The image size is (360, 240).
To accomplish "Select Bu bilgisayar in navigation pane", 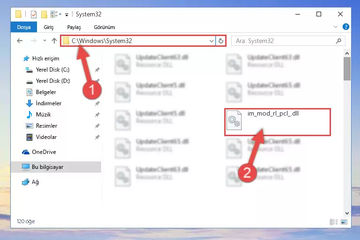I will click(x=56, y=167).
